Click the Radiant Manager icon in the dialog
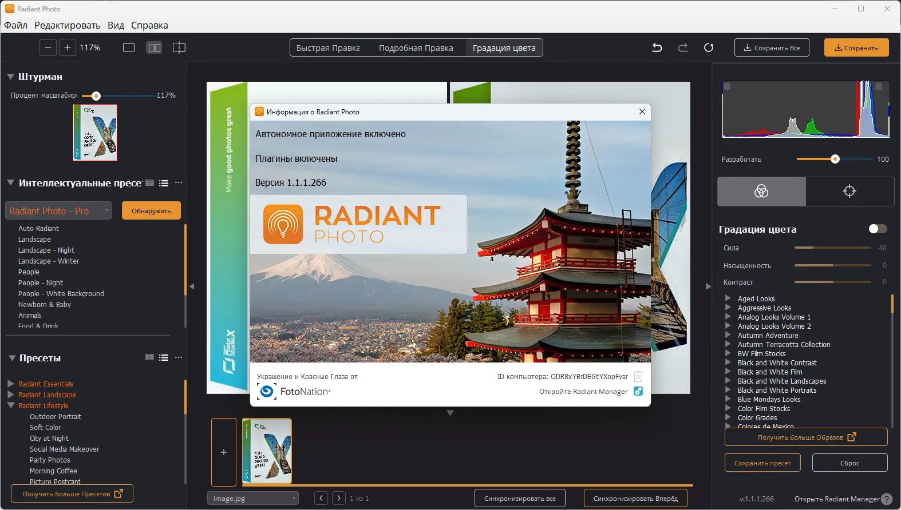This screenshot has height=510, width=901. point(638,391)
